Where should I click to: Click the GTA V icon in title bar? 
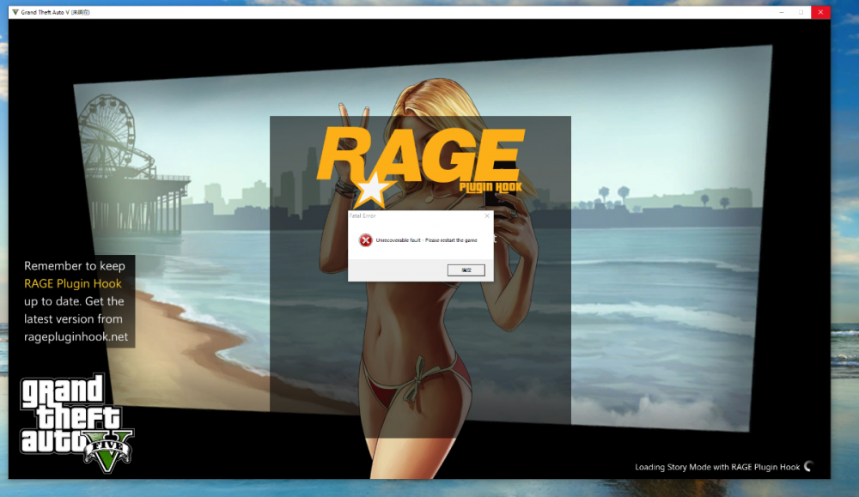click(x=15, y=12)
